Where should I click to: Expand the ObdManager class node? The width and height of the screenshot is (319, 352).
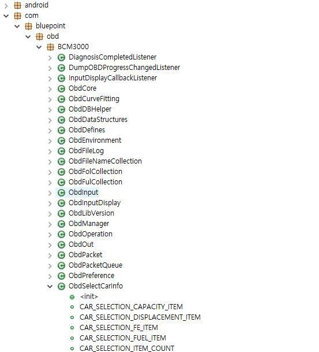pos(50,224)
